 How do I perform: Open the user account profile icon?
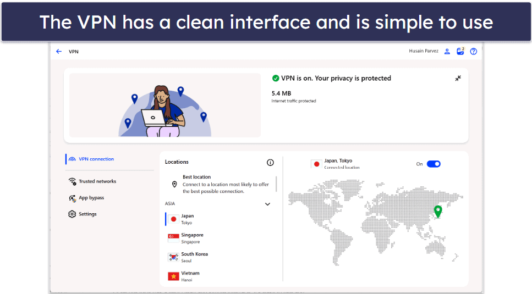tap(447, 52)
